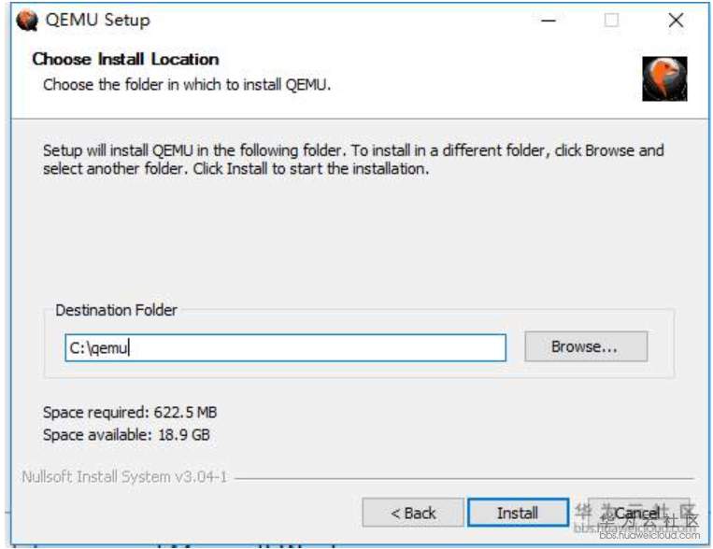713x549 pixels.
Task: Click the Nullsoft Install System version text
Action: [124, 477]
